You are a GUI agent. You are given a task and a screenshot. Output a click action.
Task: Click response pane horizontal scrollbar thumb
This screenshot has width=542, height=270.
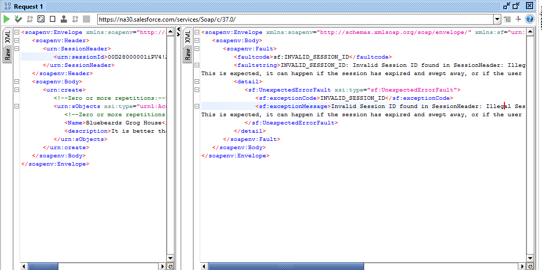click(x=286, y=266)
